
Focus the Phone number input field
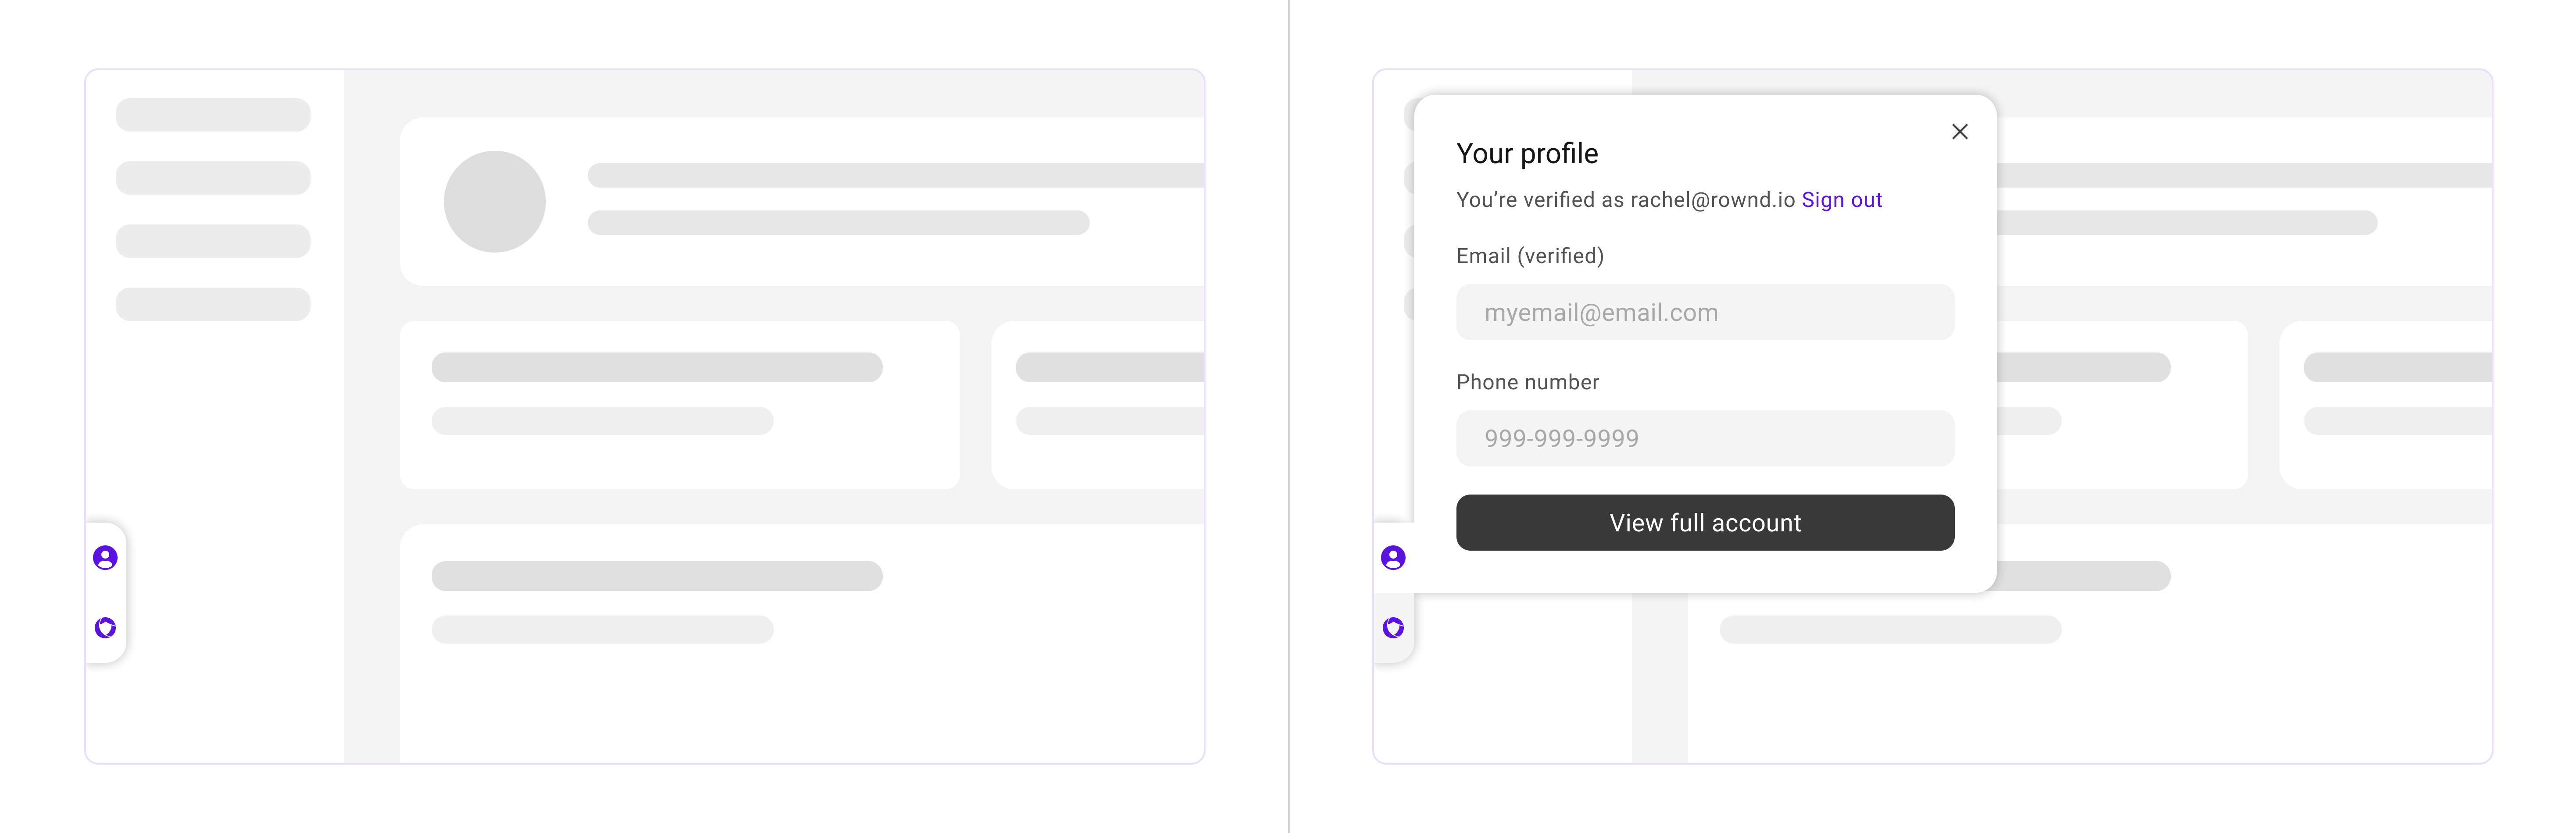tap(1705, 438)
